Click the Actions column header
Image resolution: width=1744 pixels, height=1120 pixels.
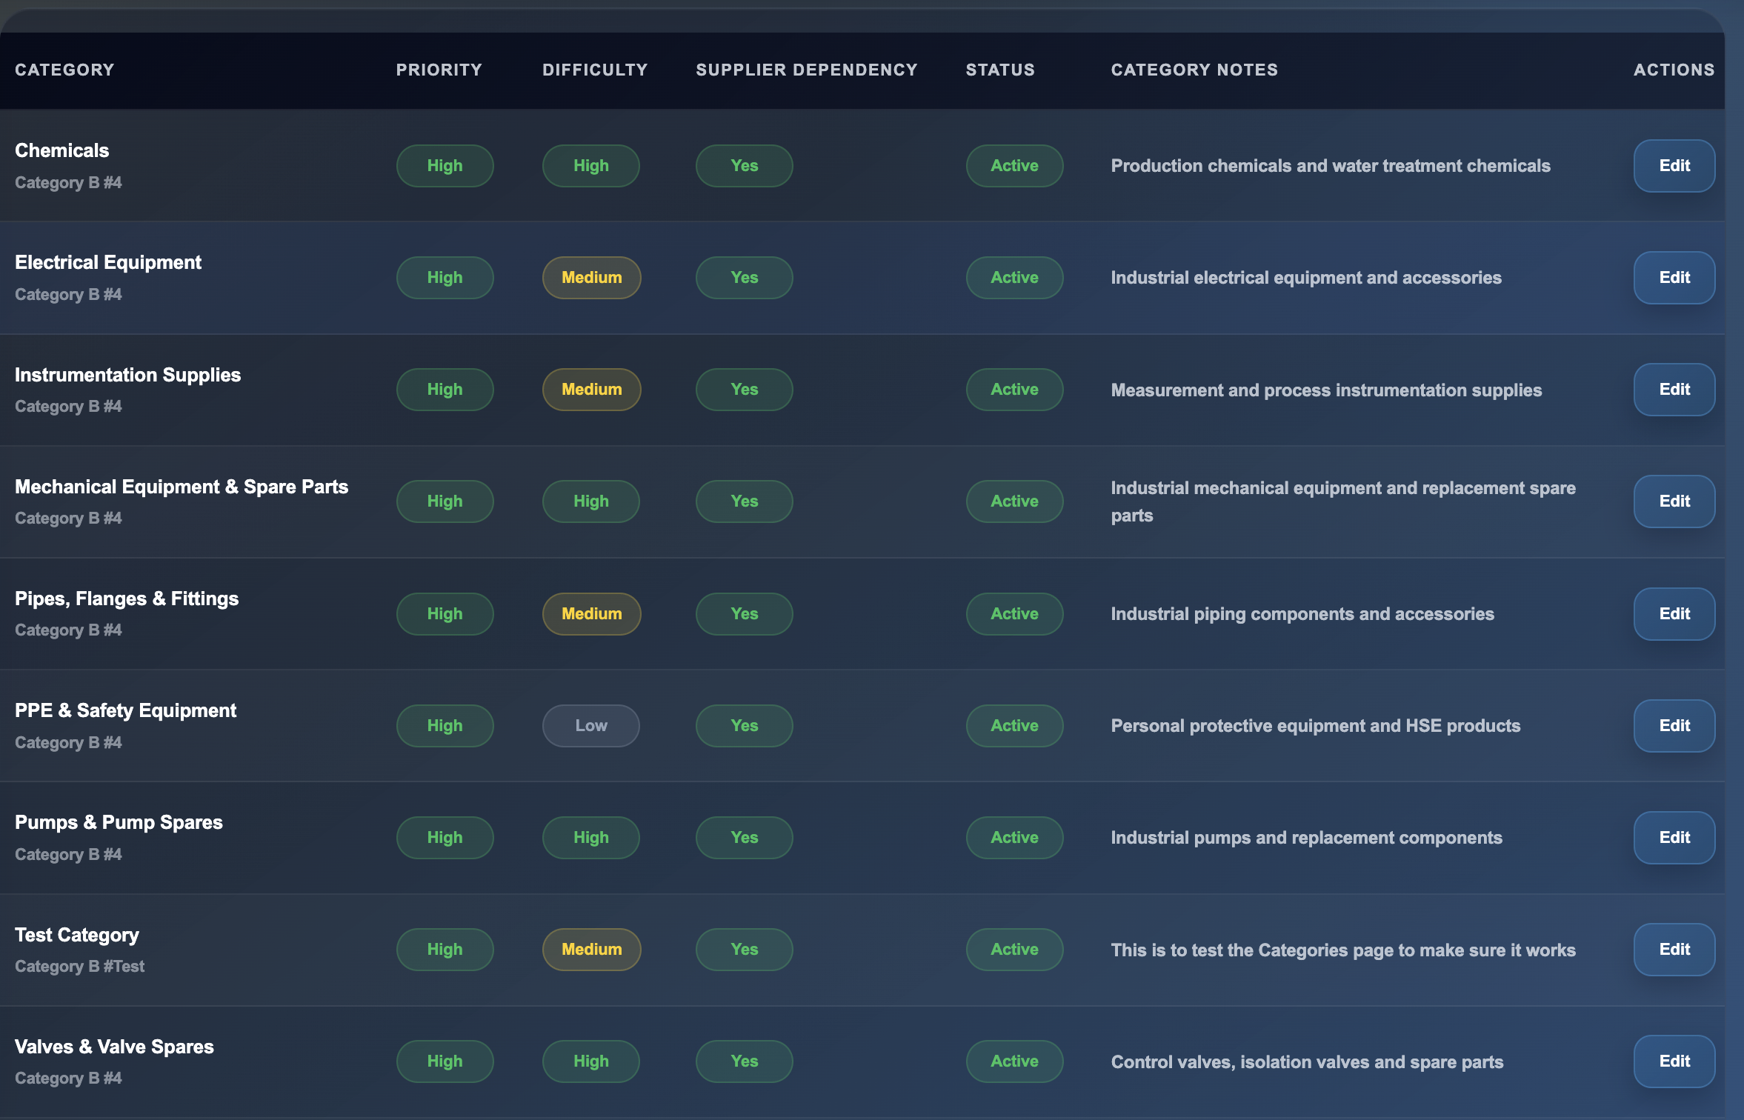[x=1674, y=70]
